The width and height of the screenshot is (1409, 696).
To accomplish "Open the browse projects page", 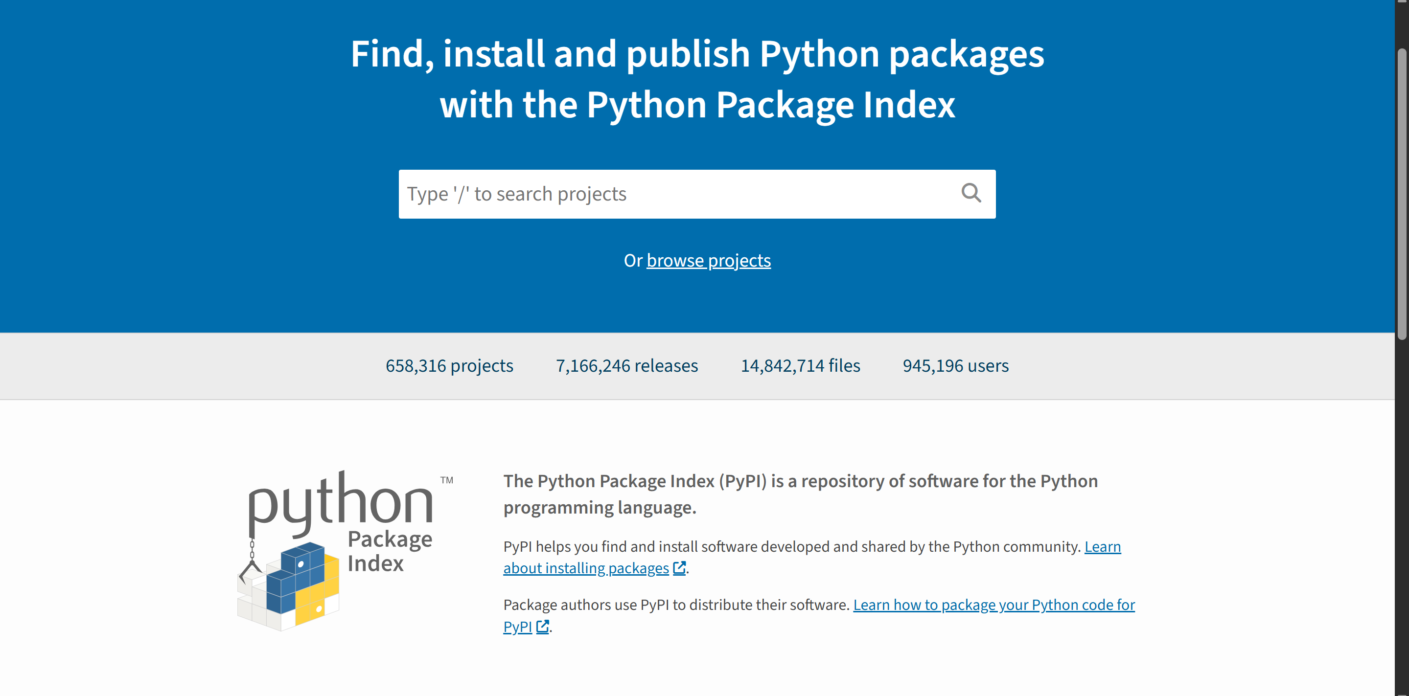I will (708, 260).
